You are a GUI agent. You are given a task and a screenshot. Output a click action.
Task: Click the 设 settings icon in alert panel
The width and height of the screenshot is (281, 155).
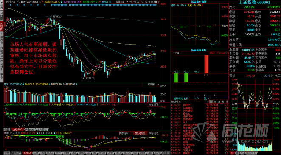coord(227,101)
